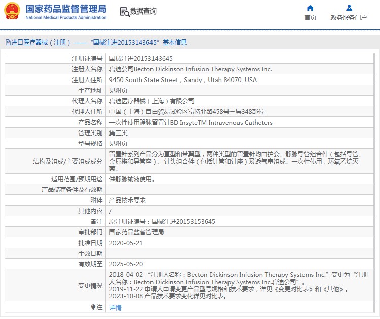Select the structure composition description text

tap(235, 161)
